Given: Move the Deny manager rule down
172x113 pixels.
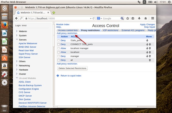Looking at the screenshot, I should 147,56.
